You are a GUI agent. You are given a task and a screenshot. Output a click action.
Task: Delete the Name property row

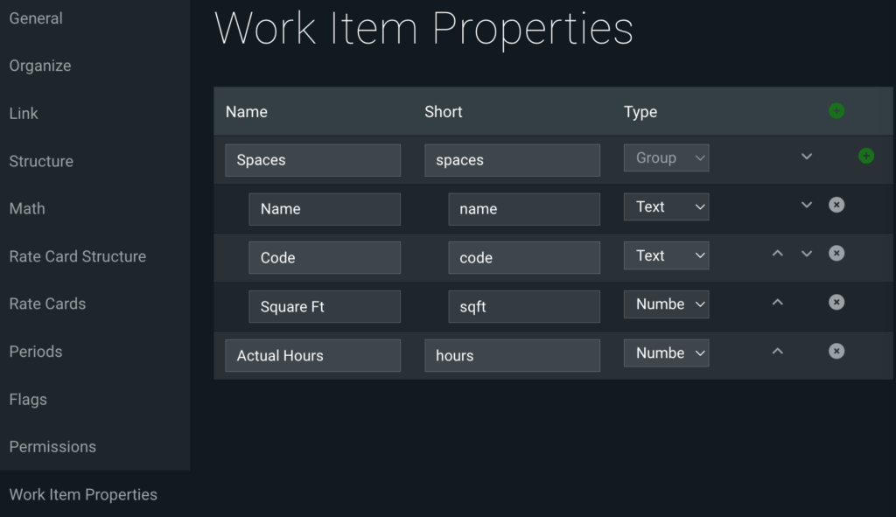(836, 205)
